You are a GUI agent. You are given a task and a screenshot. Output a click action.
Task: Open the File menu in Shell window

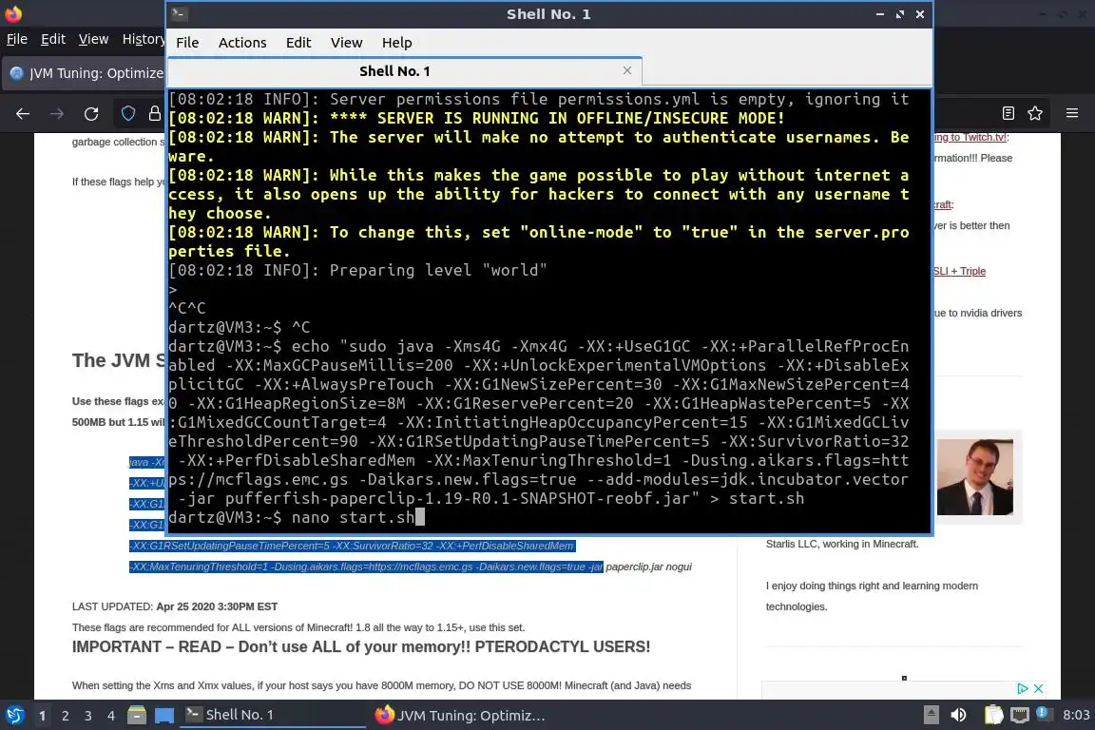tap(187, 43)
